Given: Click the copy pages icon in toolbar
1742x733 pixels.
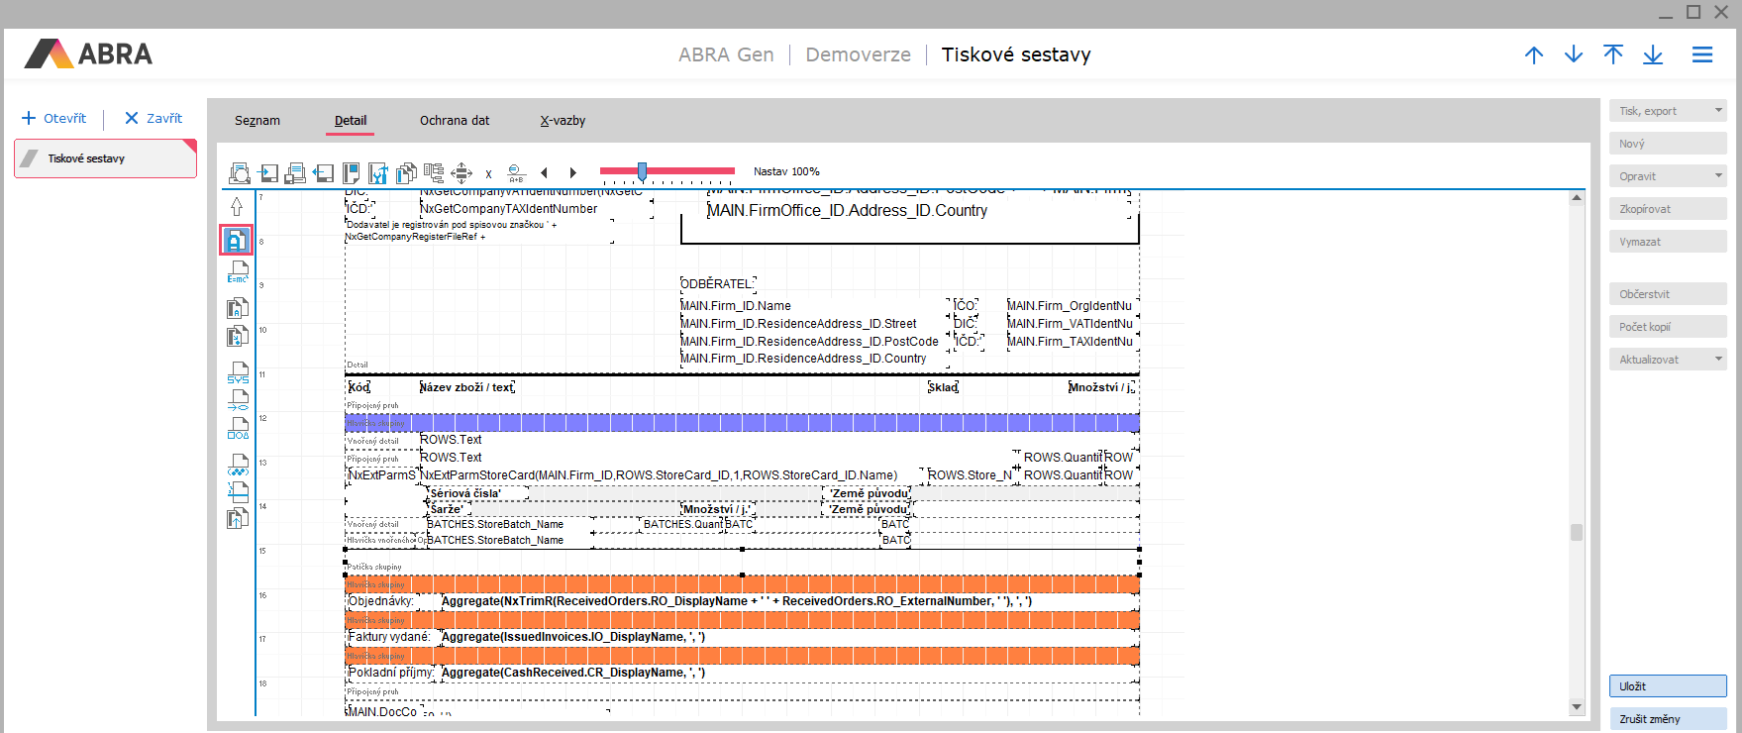Looking at the screenshot, I should pyautogui.click(x=406, y=173).
